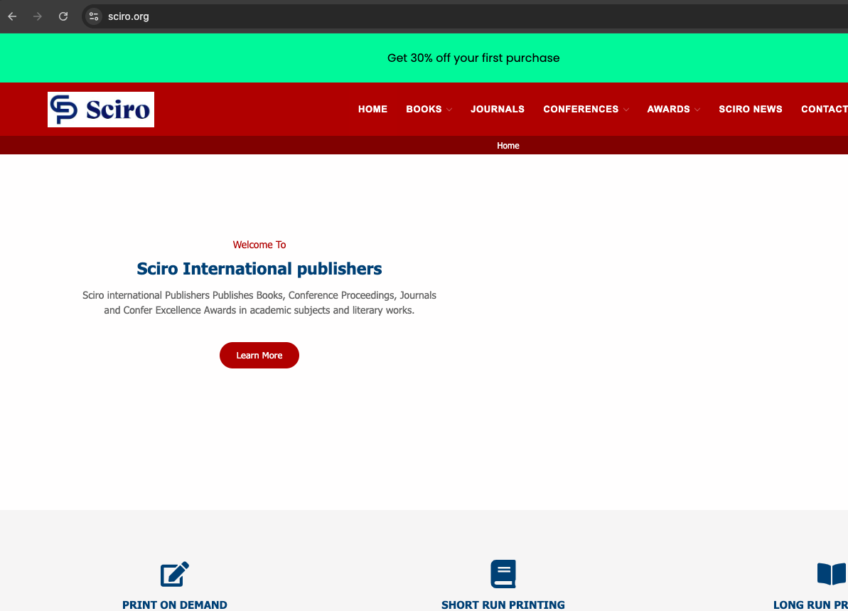Click the browser forward arrow
The image size is (848, 611).
[x=38, y=16]
